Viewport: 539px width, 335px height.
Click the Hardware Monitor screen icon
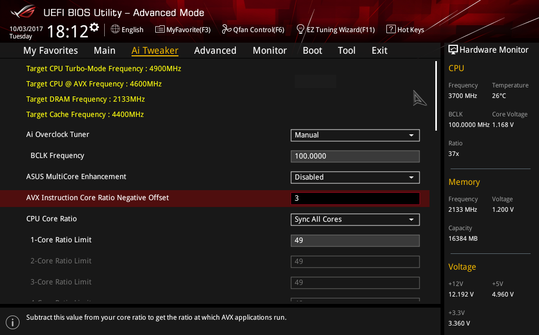(x=453, y=50)
